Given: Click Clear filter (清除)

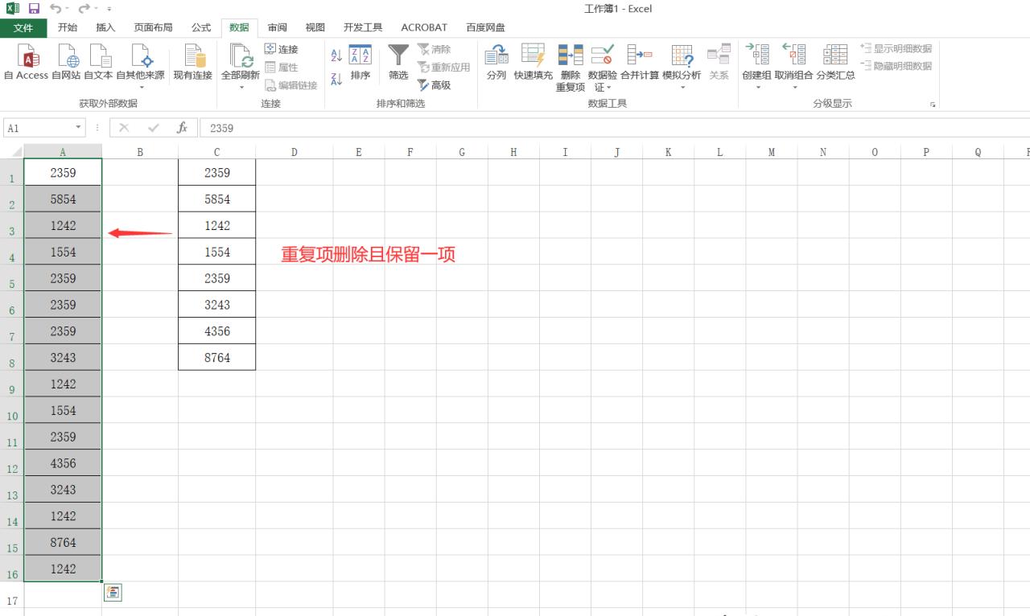Looking at the screenshot, I should (x=435, y=50).
